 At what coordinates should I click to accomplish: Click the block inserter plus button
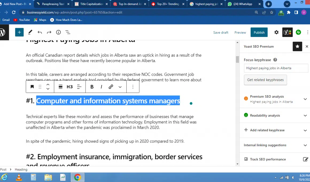click(19, 32)
